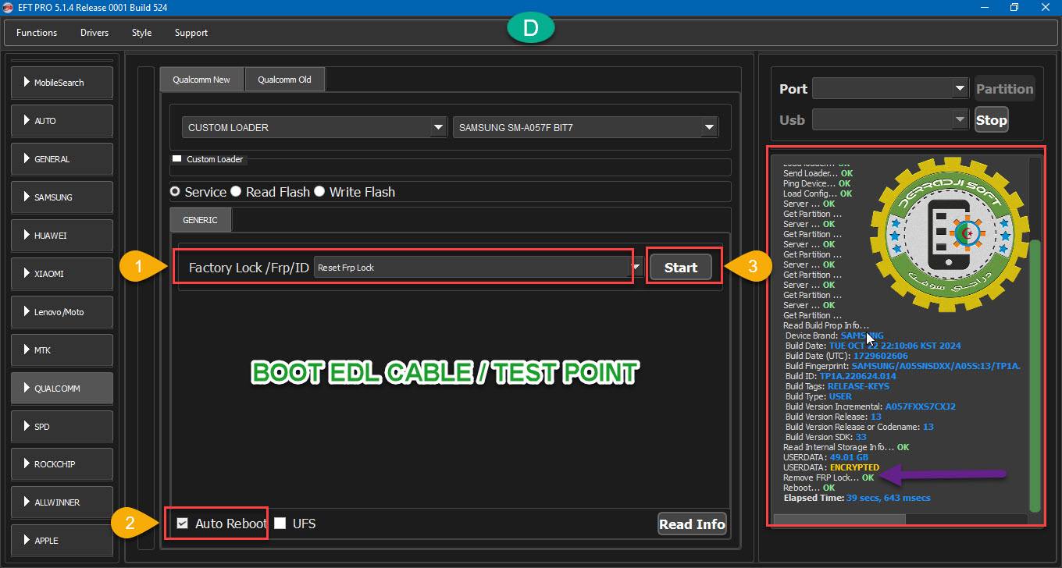Screen dimensions: 1062x568
Task: Click the Partition button
Action: coord(1004,89)
